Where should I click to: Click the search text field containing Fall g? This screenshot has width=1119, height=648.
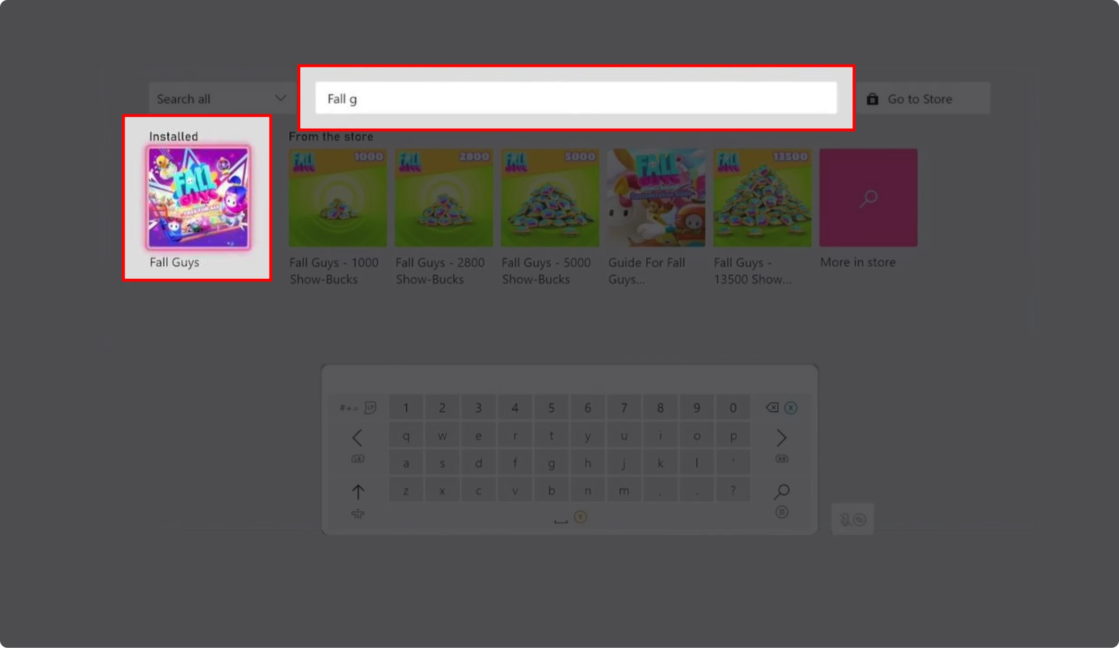click(576, 98)
